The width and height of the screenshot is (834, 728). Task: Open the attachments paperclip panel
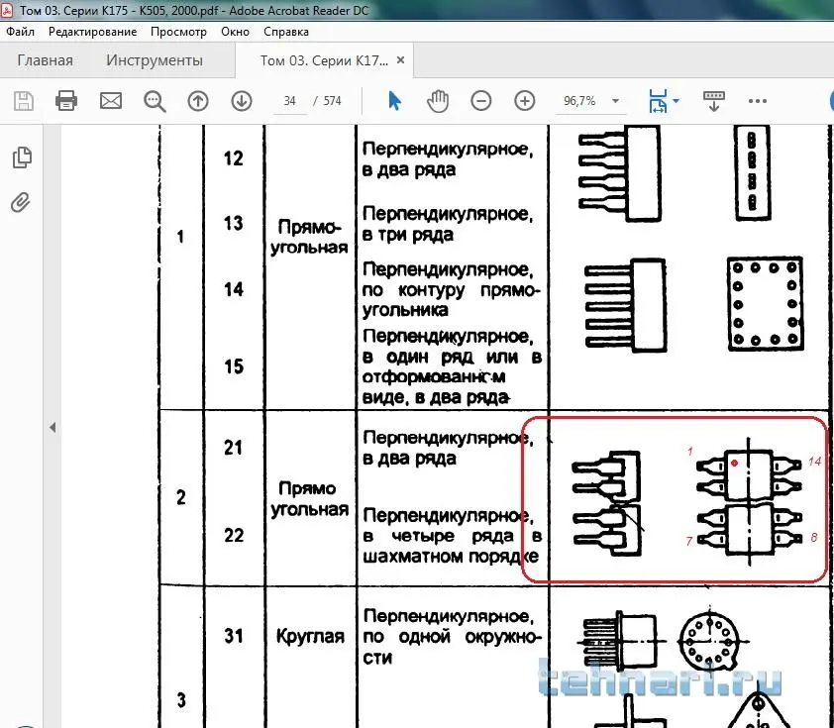pyautogui.click(x=21, y=202)
